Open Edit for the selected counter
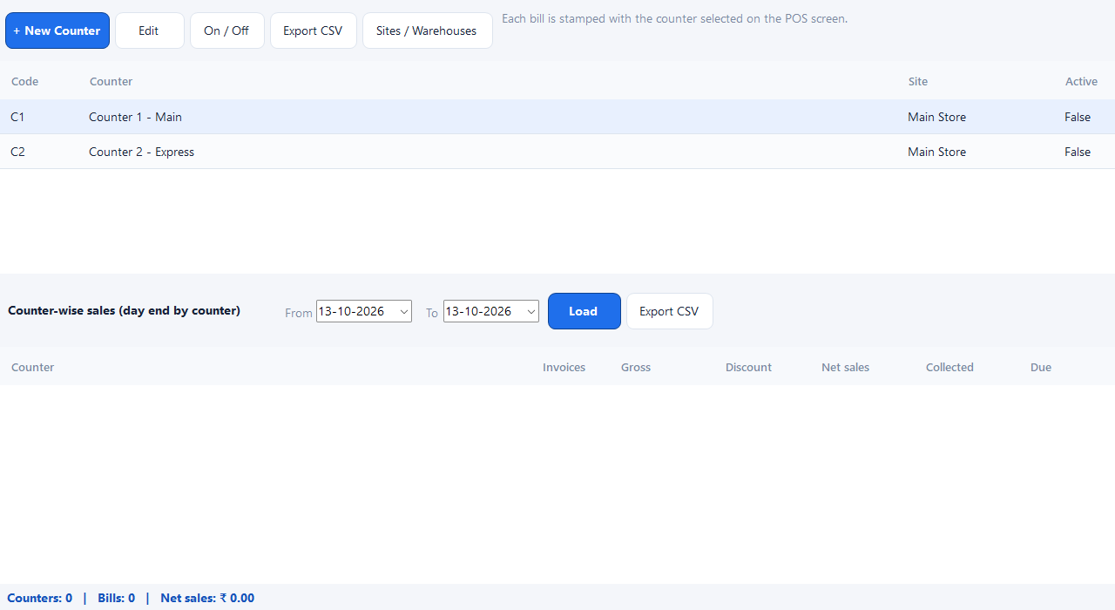 [x=149, y=30]
